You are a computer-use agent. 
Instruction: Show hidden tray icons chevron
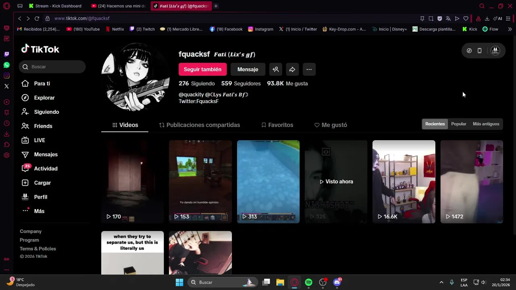(441, 282)
